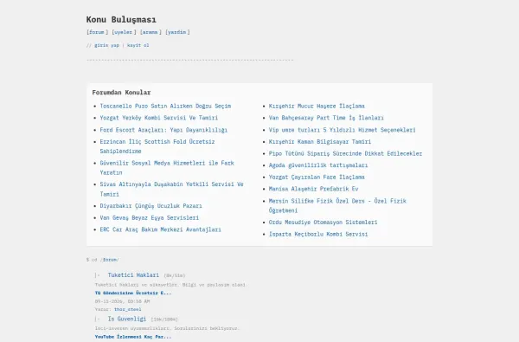Open the [yardim] help navigation link
The image size is (519, 342).
(x=177, y=32)
